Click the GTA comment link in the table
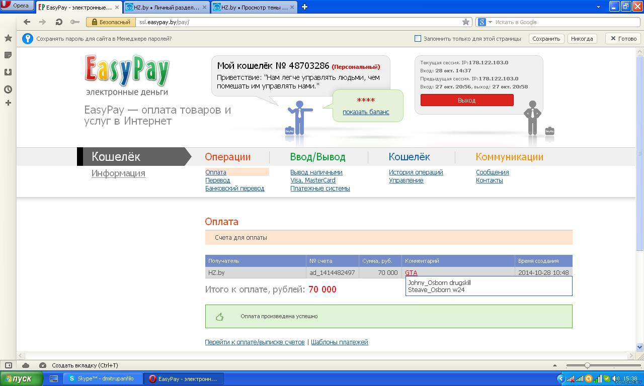 click(411, 272)
